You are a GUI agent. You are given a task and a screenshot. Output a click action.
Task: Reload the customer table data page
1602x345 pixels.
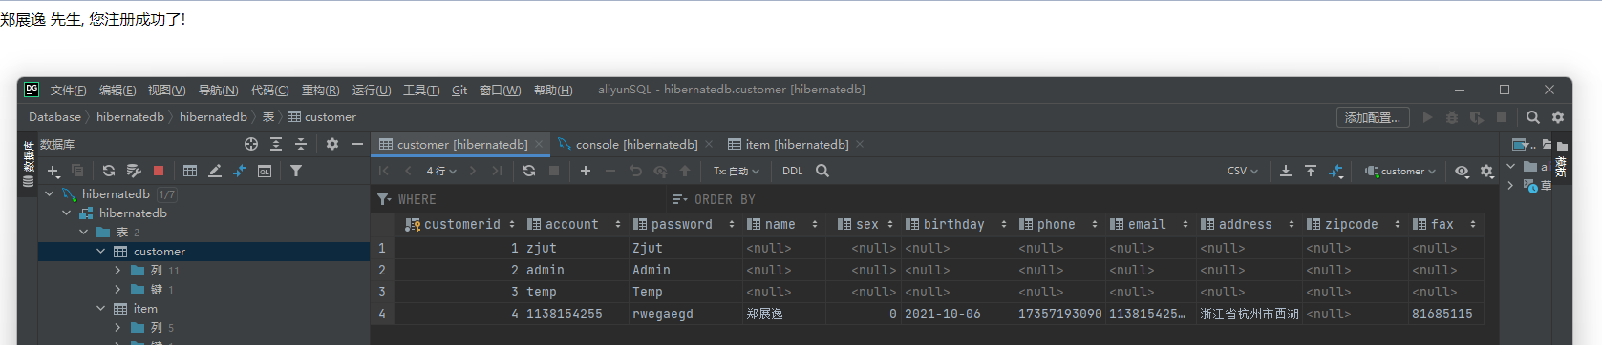pos(529,171)
